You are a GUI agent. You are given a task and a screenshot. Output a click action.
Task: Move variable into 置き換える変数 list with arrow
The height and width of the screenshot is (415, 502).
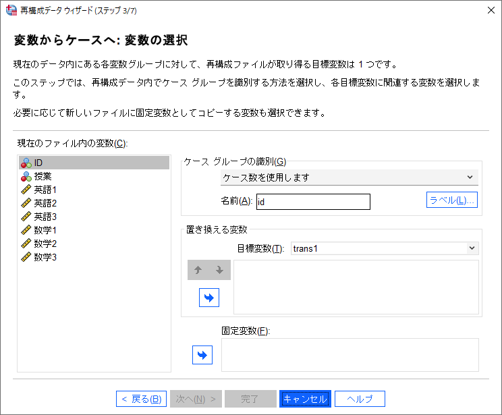click(x=209, y=298)
